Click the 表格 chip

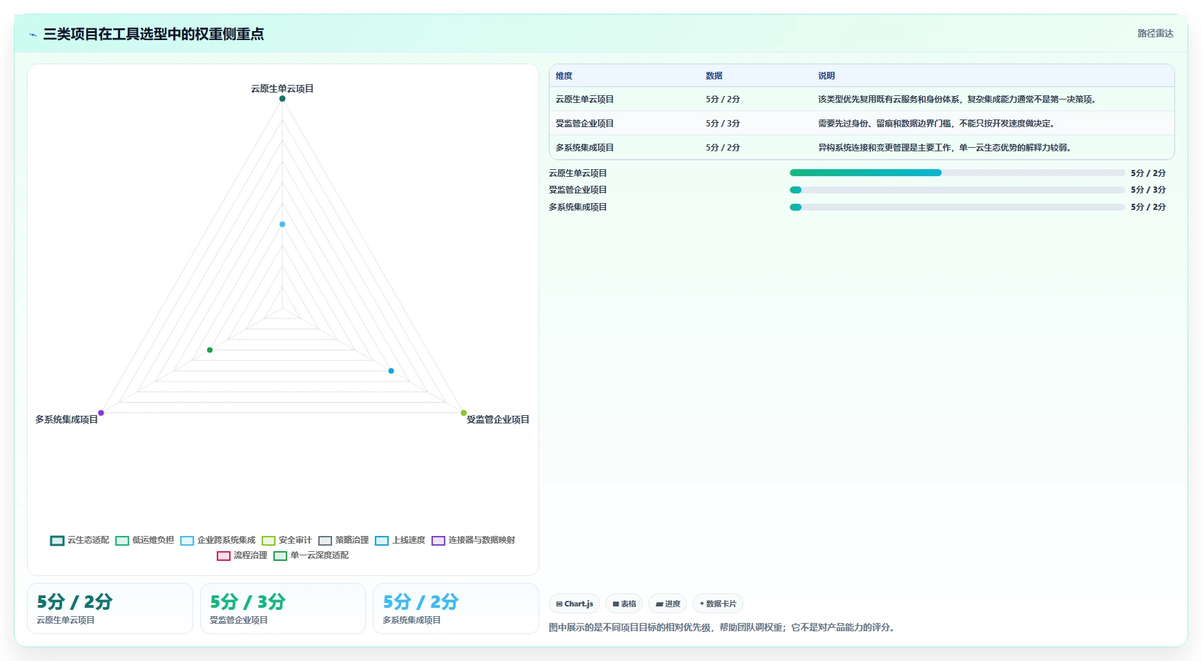pyautogui.click(x=624, y=604)
